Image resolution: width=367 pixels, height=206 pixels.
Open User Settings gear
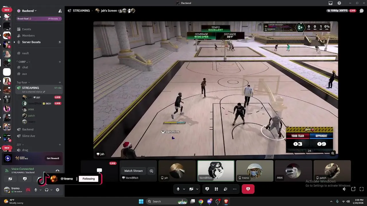click(57, 190)
